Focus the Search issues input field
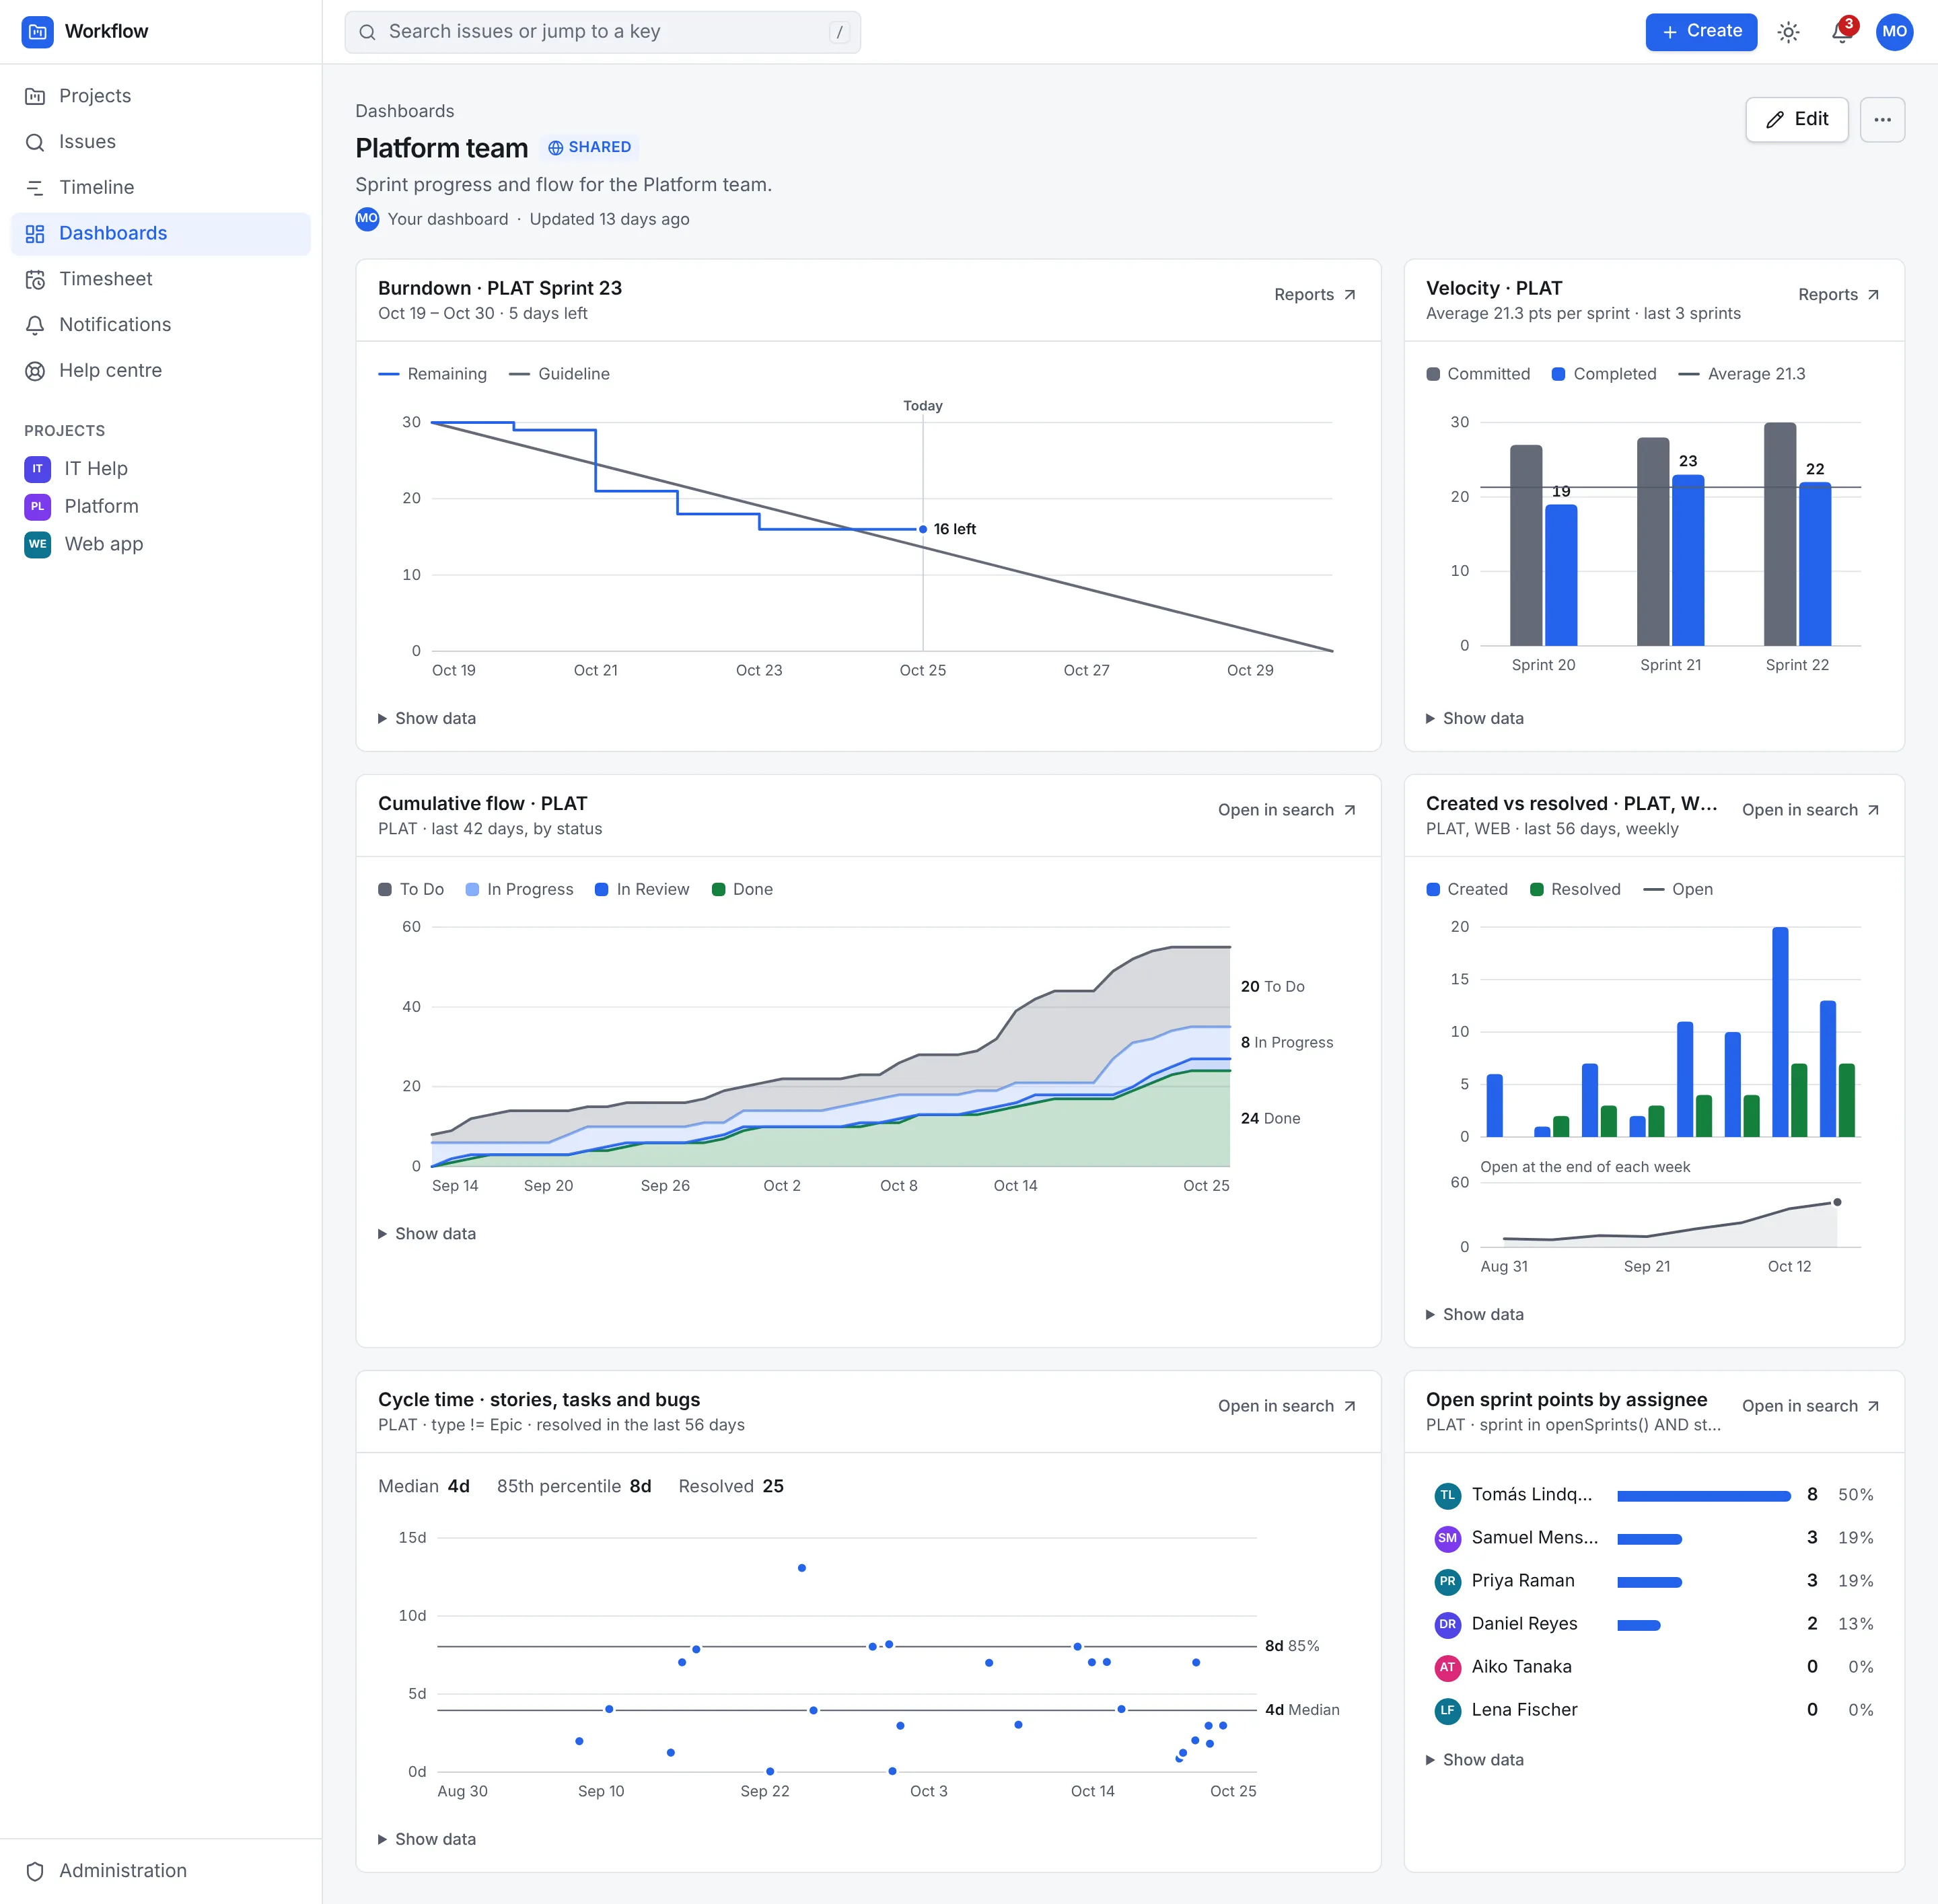The height and width of the screenshot is (1904, 1938). click(602, 32)
